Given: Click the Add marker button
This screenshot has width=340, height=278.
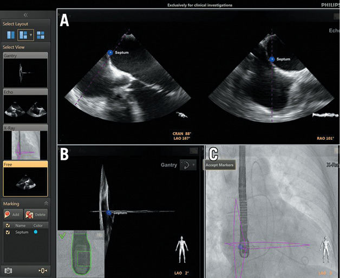Looking at the screenshot, I should pyautogui.click(x=13, y=214).
